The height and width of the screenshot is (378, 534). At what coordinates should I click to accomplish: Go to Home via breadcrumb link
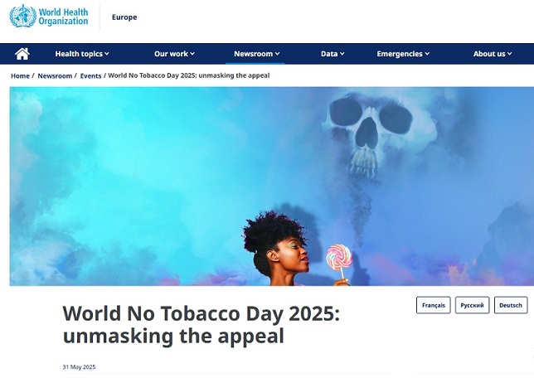(x=20, y=75)
